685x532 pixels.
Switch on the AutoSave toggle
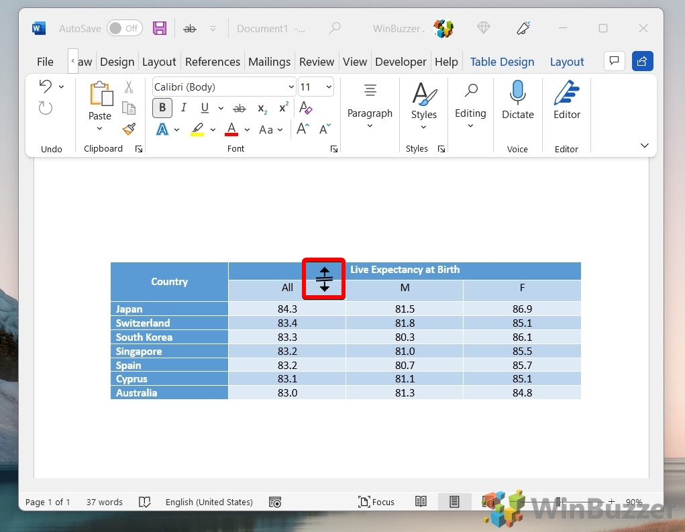124,28
